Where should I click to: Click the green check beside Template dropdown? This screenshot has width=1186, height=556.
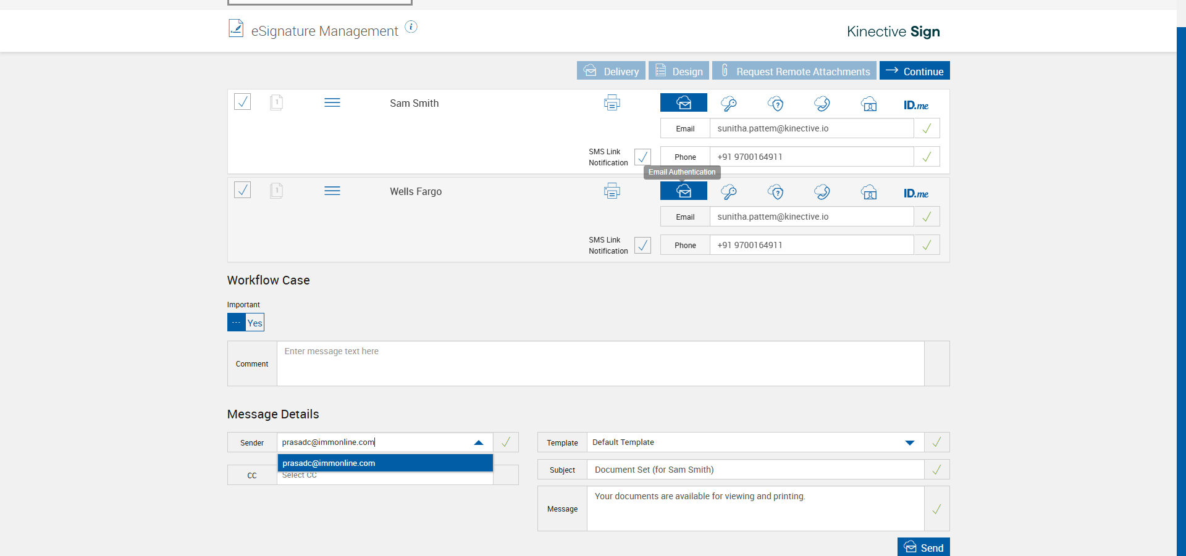coord(936,442)
